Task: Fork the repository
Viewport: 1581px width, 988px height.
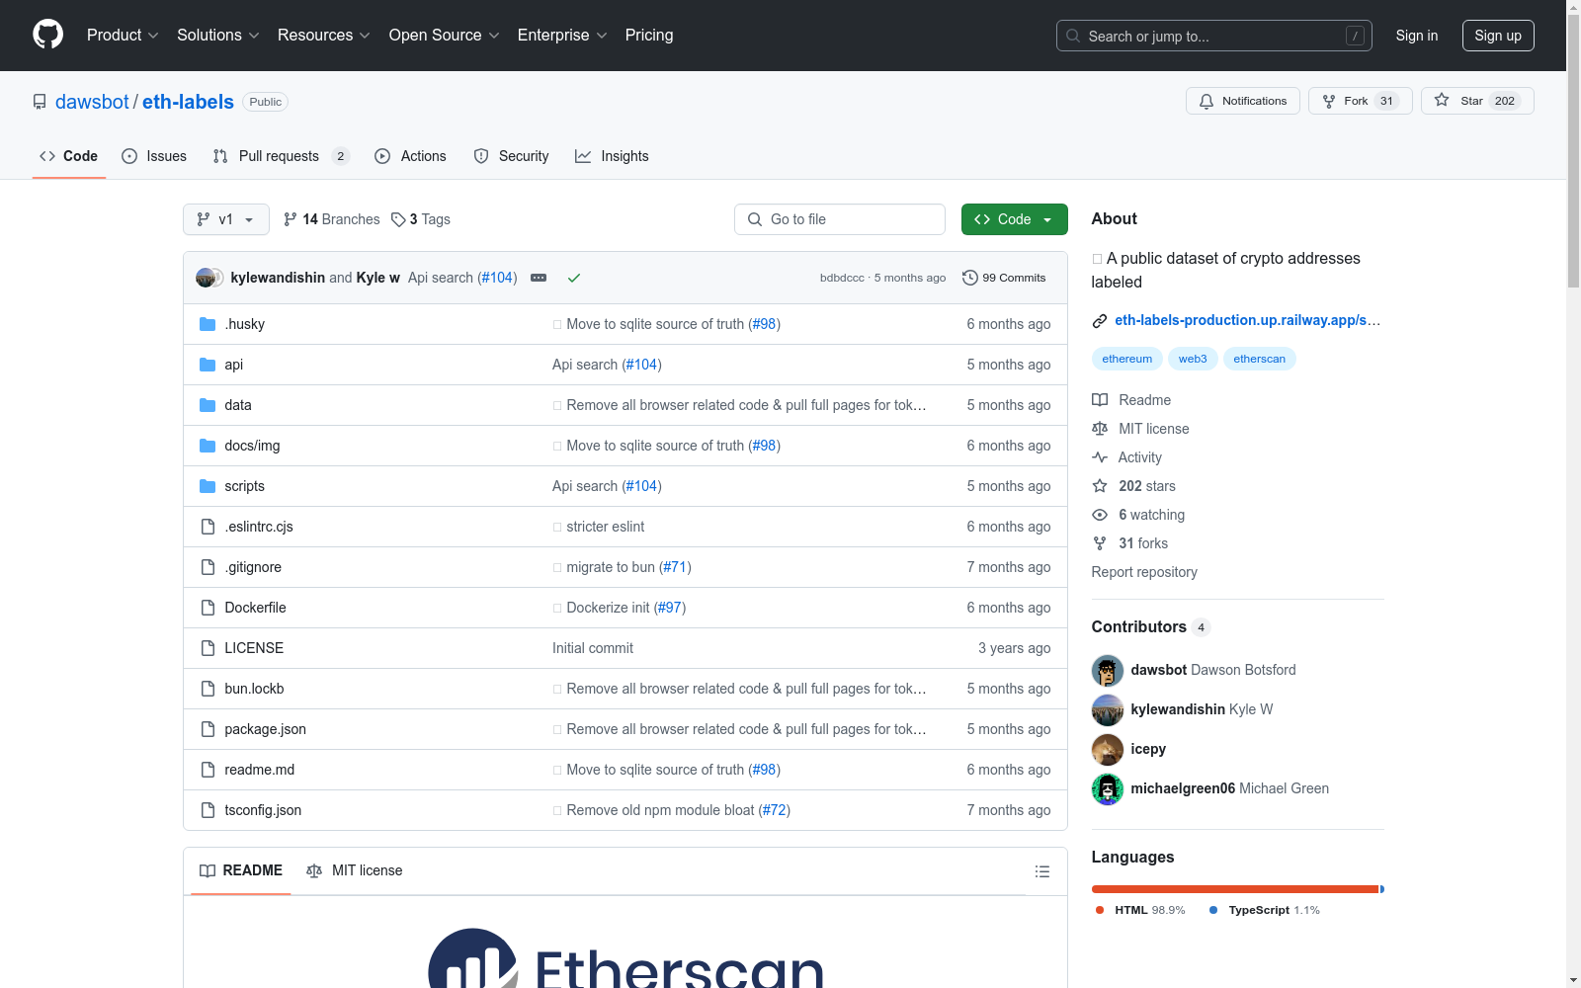Action: [x=1361, y=101]
